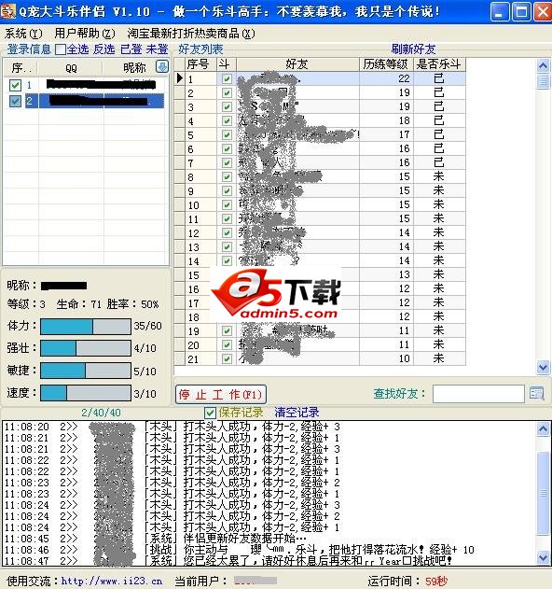Click the 停止工作(F1) button

coord(221,395)
